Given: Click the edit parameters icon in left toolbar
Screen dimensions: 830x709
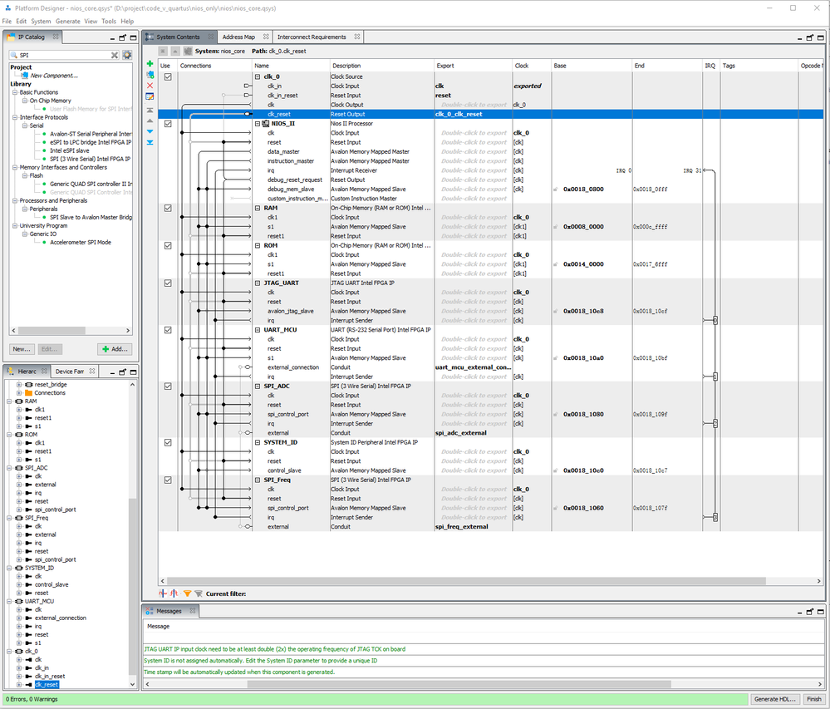Looking at the screenshot, I should tap(150, 96).
